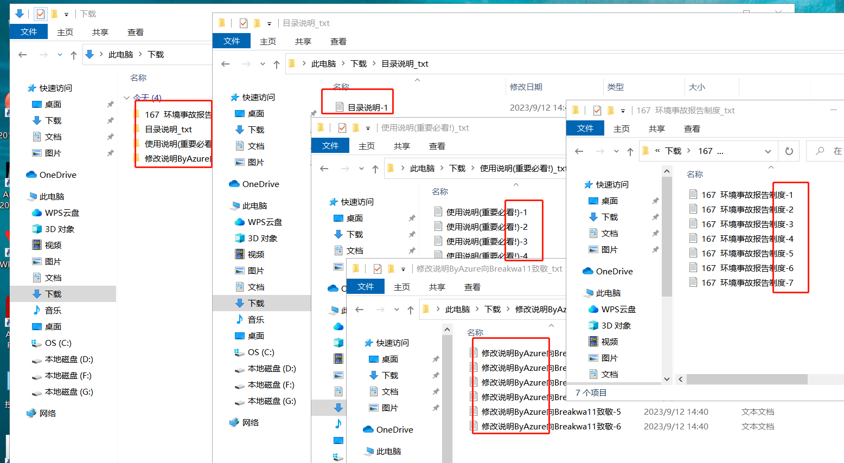
Task: Click navigation pane vertical scrollbar in 167 环境事故报告制度_txt window
Action: click(667, 236)
